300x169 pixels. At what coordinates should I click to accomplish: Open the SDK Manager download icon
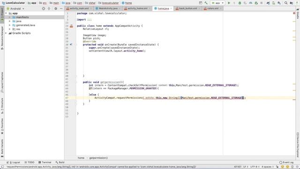(279, 3)
